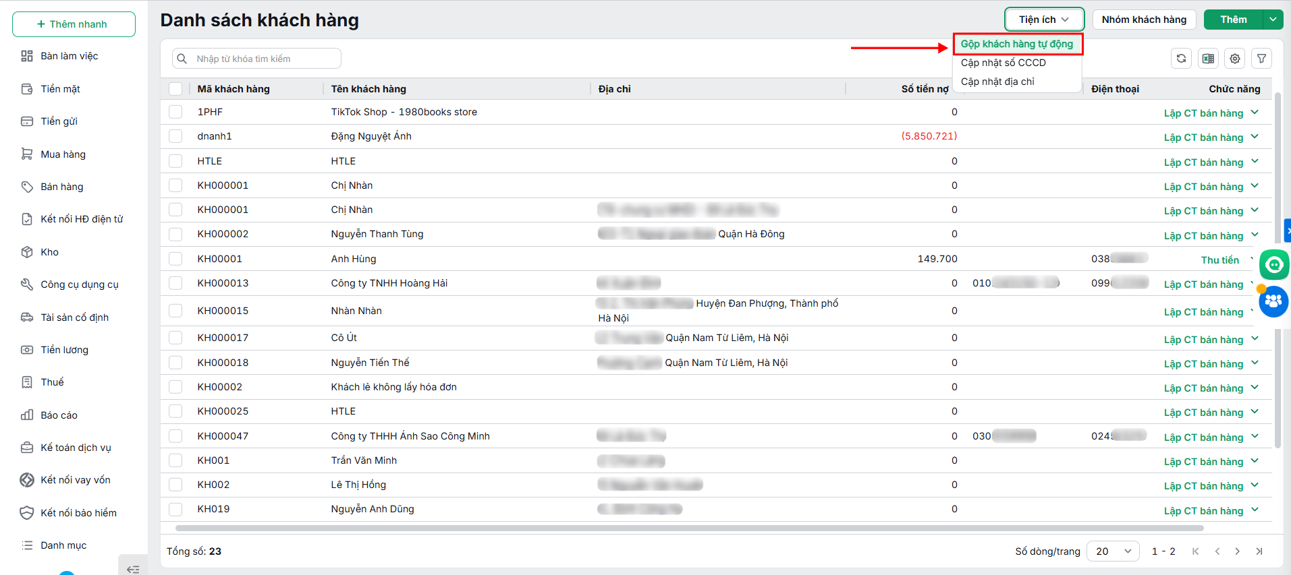Choose Gộp khách hàng tự động

[1017, 44]
